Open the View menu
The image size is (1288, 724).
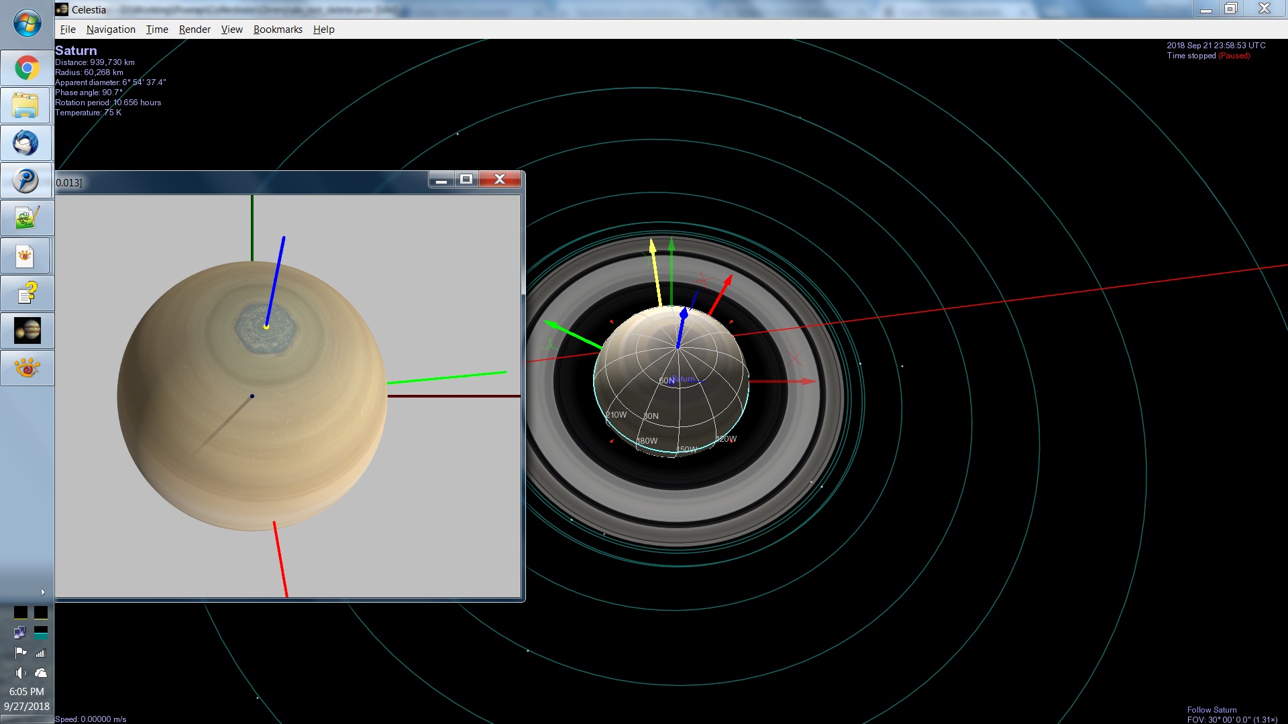tap(231, 29)
